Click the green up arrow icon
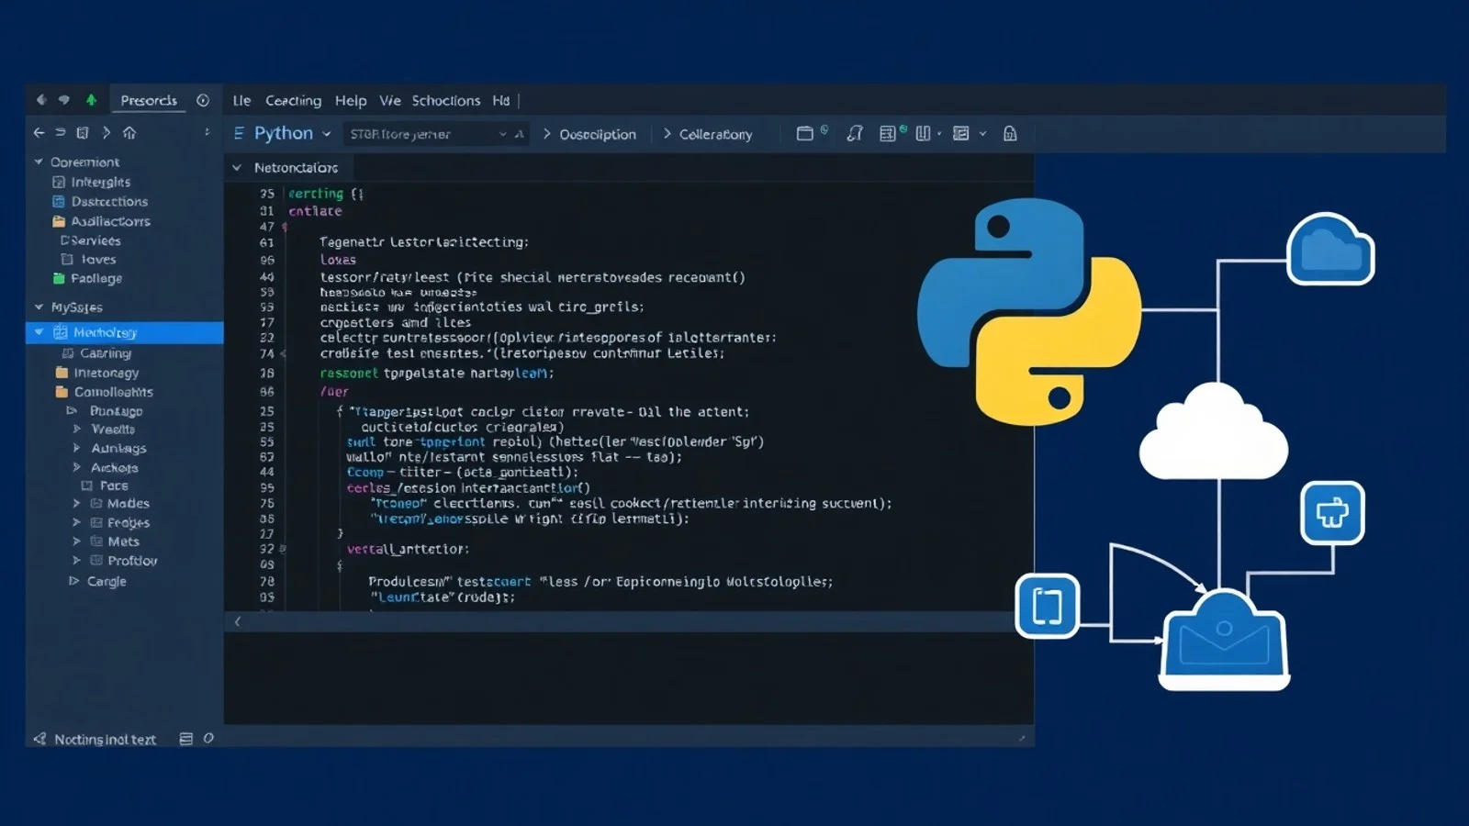The height and width of the screenshot is (826, 1469). tap(91, 100)
